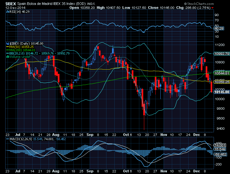Click 'Jul' on the MACD panel date axis

coord(18,171)
